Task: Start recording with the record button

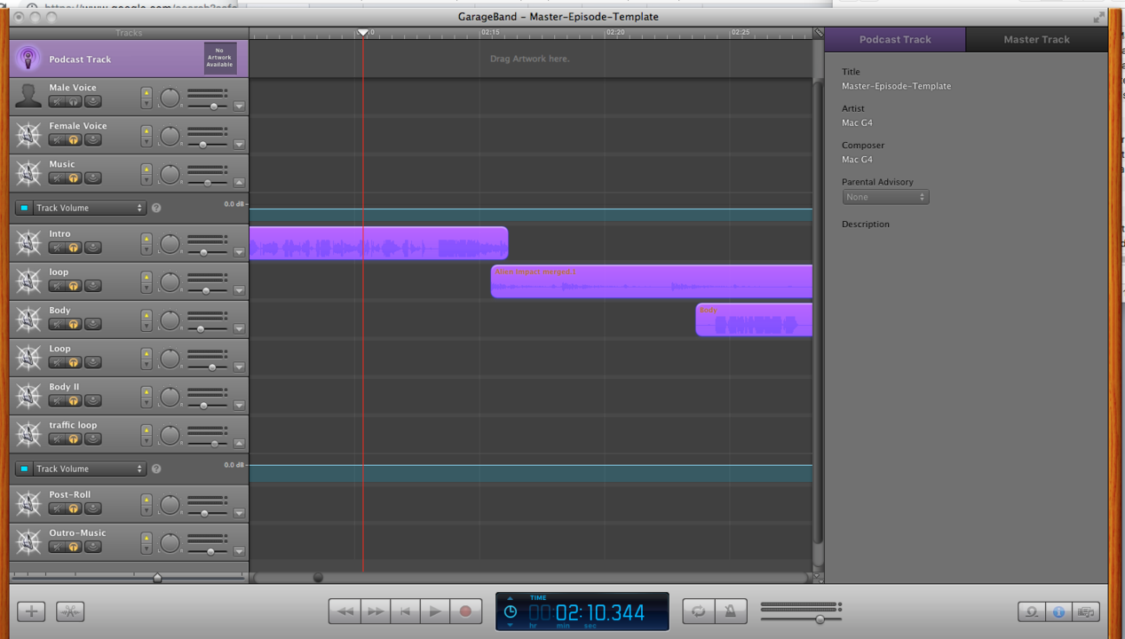Action: coord(465,611)
